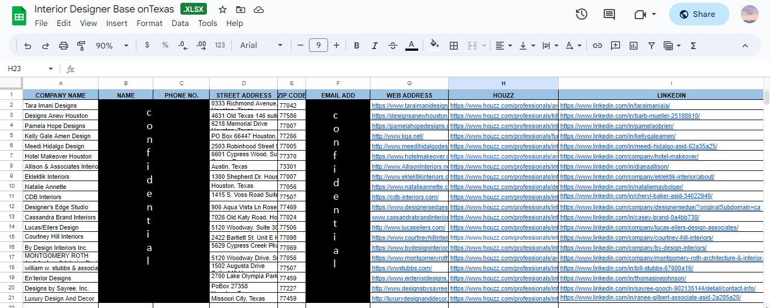Click the formula bar input
Viewport: 770px width, 308px height.
point(423,69)
